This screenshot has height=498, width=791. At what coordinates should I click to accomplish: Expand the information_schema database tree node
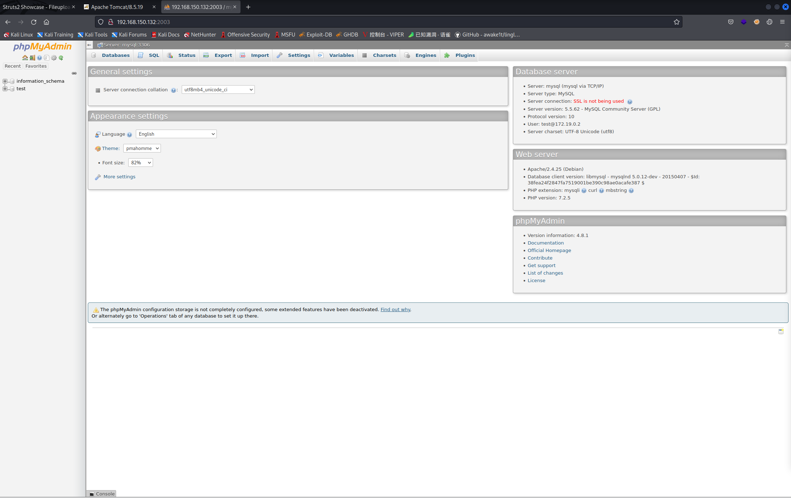[5, 81]
